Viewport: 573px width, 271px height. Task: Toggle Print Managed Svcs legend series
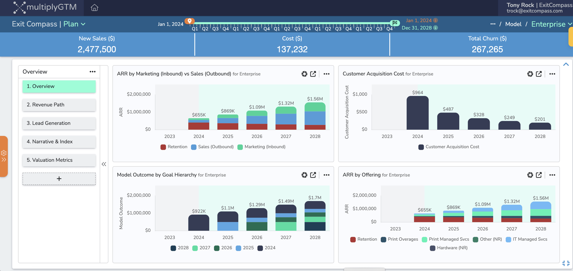click(446, 239)
